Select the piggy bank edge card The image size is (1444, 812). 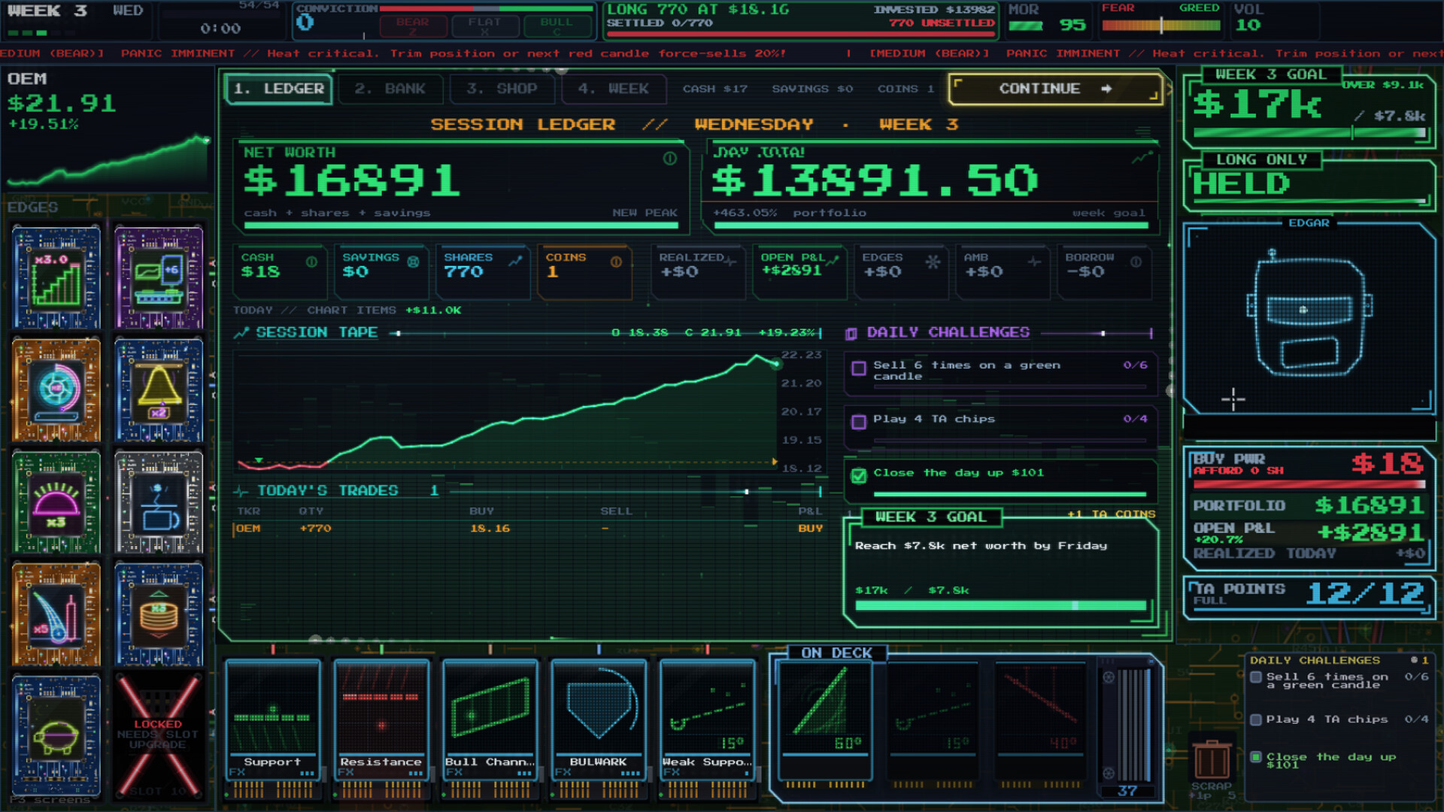coord(56,735)
